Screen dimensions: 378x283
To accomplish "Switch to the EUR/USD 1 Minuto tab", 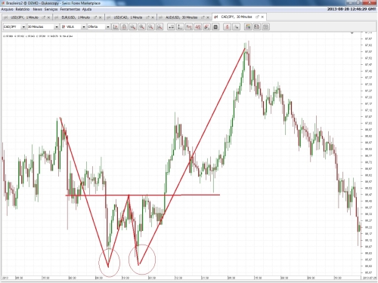I will click(x=76, y=17).
